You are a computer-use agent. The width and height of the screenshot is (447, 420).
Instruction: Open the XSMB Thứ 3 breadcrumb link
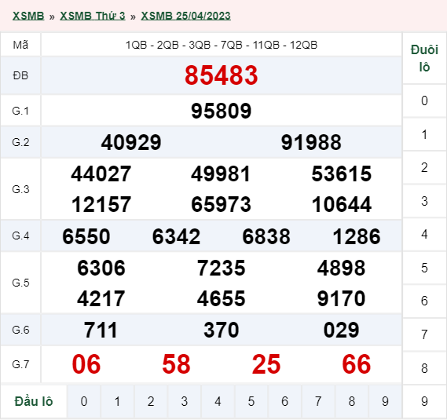click(x=93, y=16)
